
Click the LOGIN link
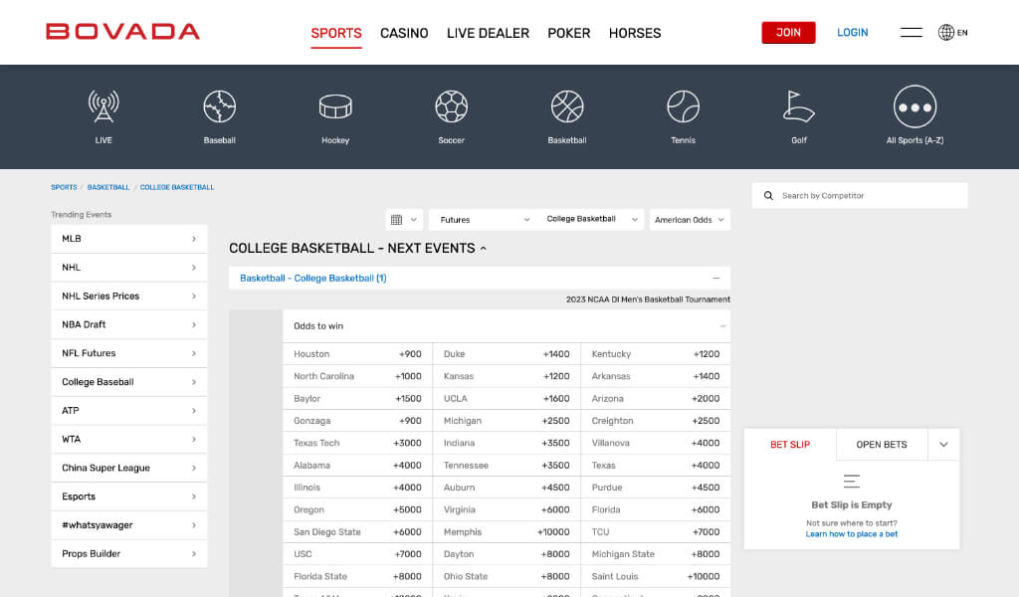(x=853, y=33)
